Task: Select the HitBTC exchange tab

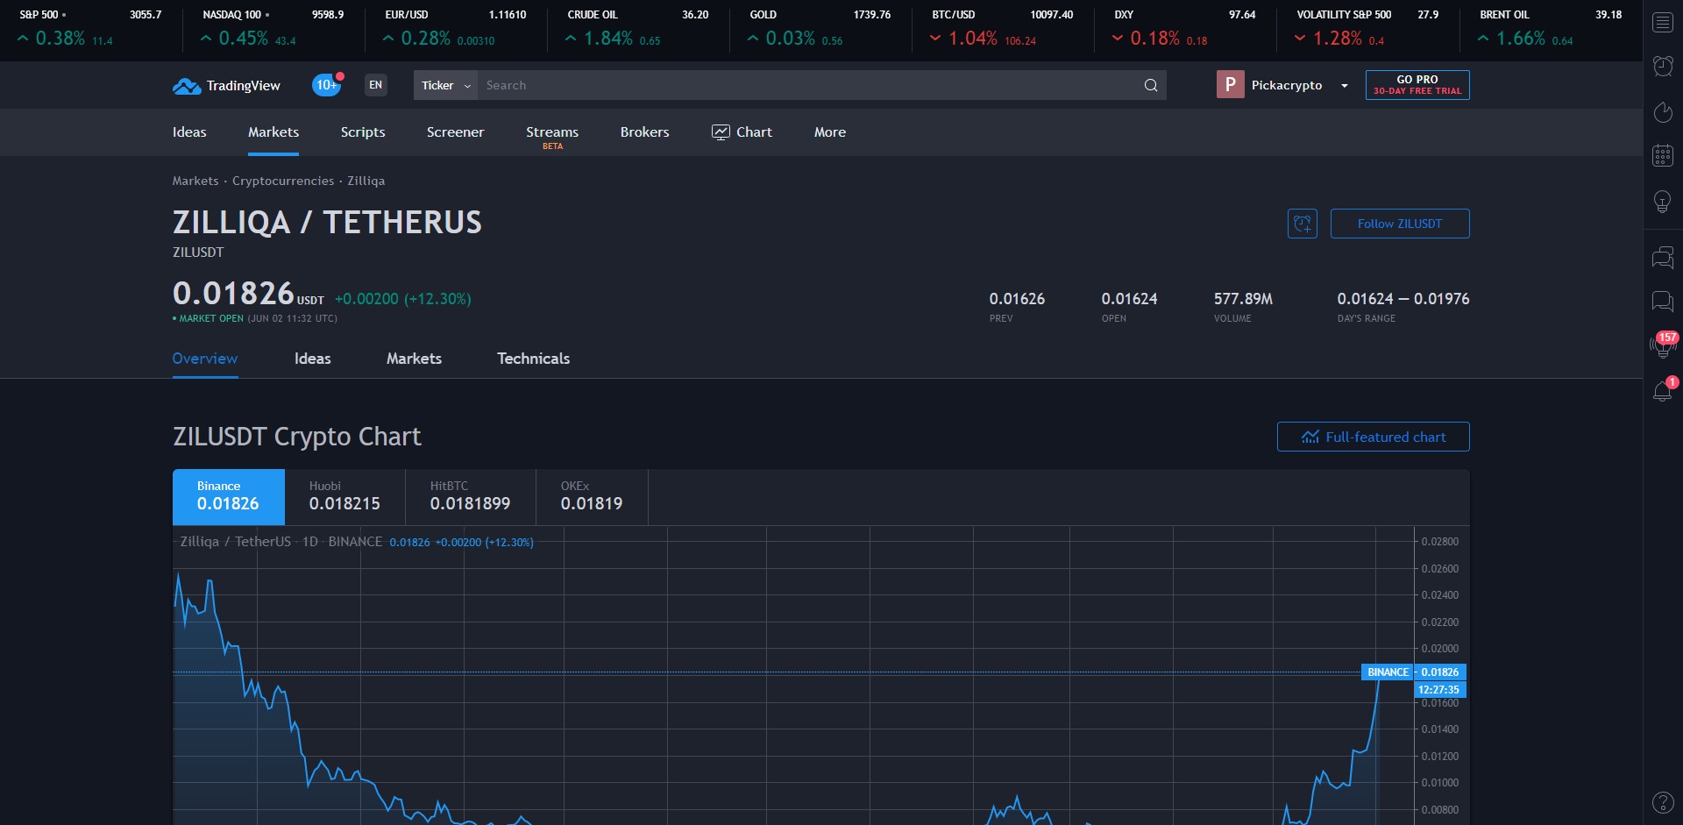Action: click(471, 497)
